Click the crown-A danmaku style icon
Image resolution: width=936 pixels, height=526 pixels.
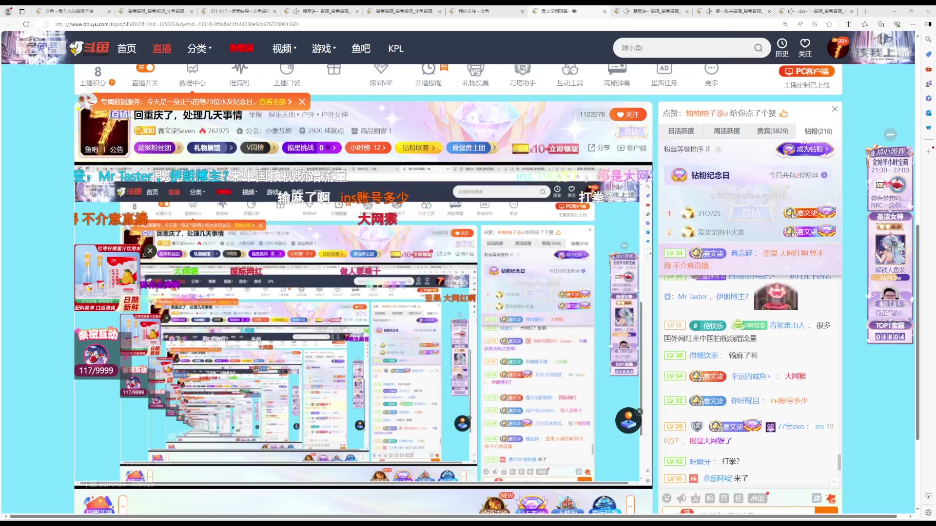pos(695,498)
